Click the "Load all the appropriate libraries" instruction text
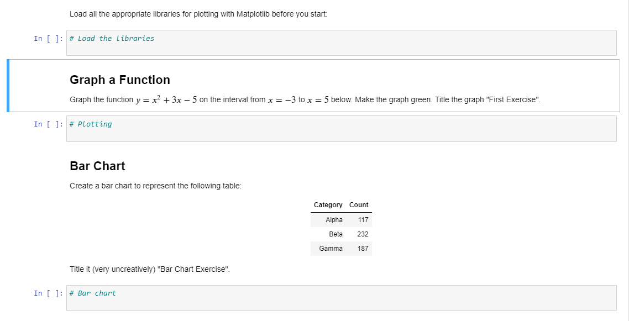 pos(198,14)
